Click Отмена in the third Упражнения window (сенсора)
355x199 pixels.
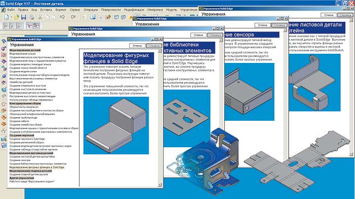click(x=262, y=25)
